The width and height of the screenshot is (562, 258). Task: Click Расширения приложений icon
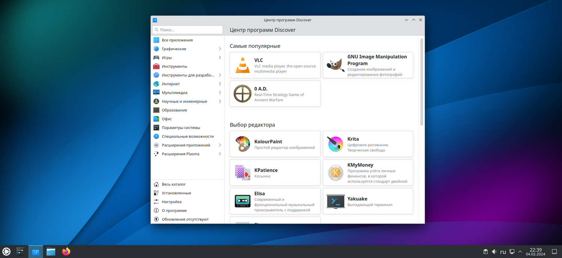pos(156,145)
